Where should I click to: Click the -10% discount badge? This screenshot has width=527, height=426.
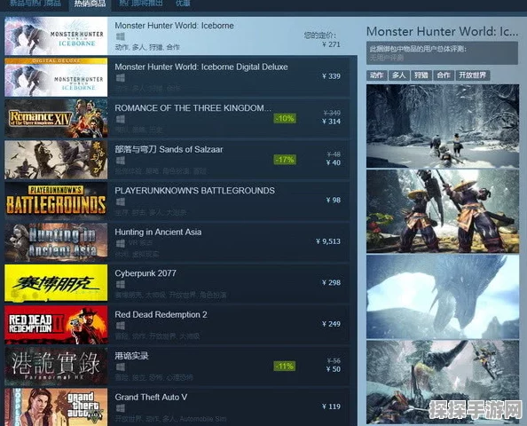285,118
